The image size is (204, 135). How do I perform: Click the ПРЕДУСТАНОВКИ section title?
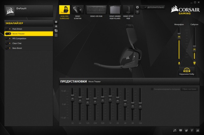pyautogui.click(x=73, y=81)
